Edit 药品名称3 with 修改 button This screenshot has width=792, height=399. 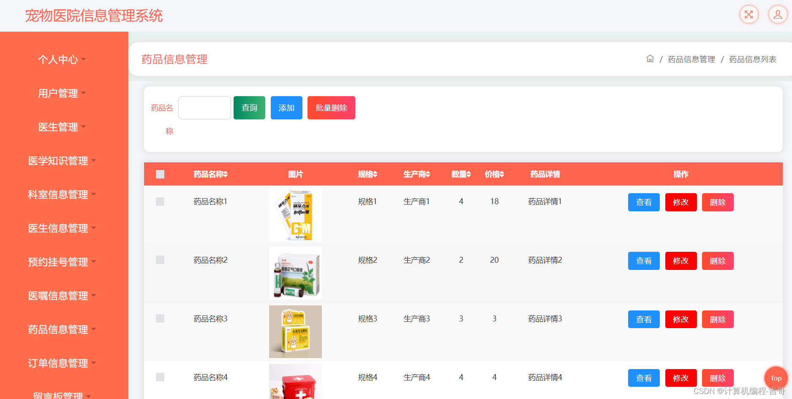coord(681,319)
